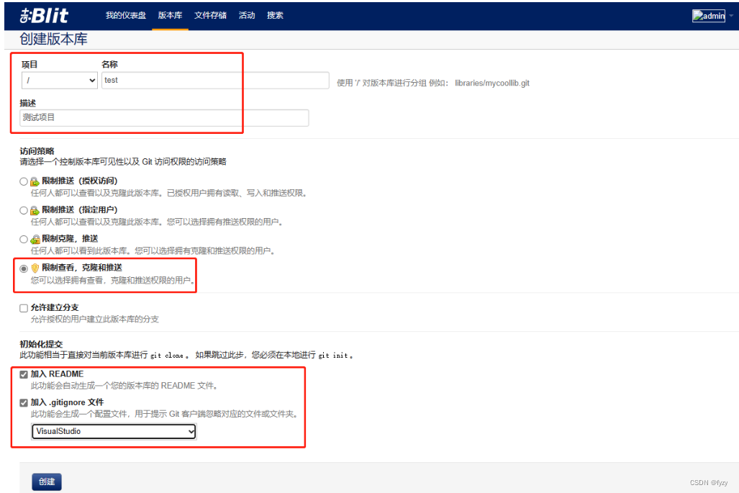Open the VisualStudio gitignore template dropdown
The image size is (739, 493).
coord(113,430)
